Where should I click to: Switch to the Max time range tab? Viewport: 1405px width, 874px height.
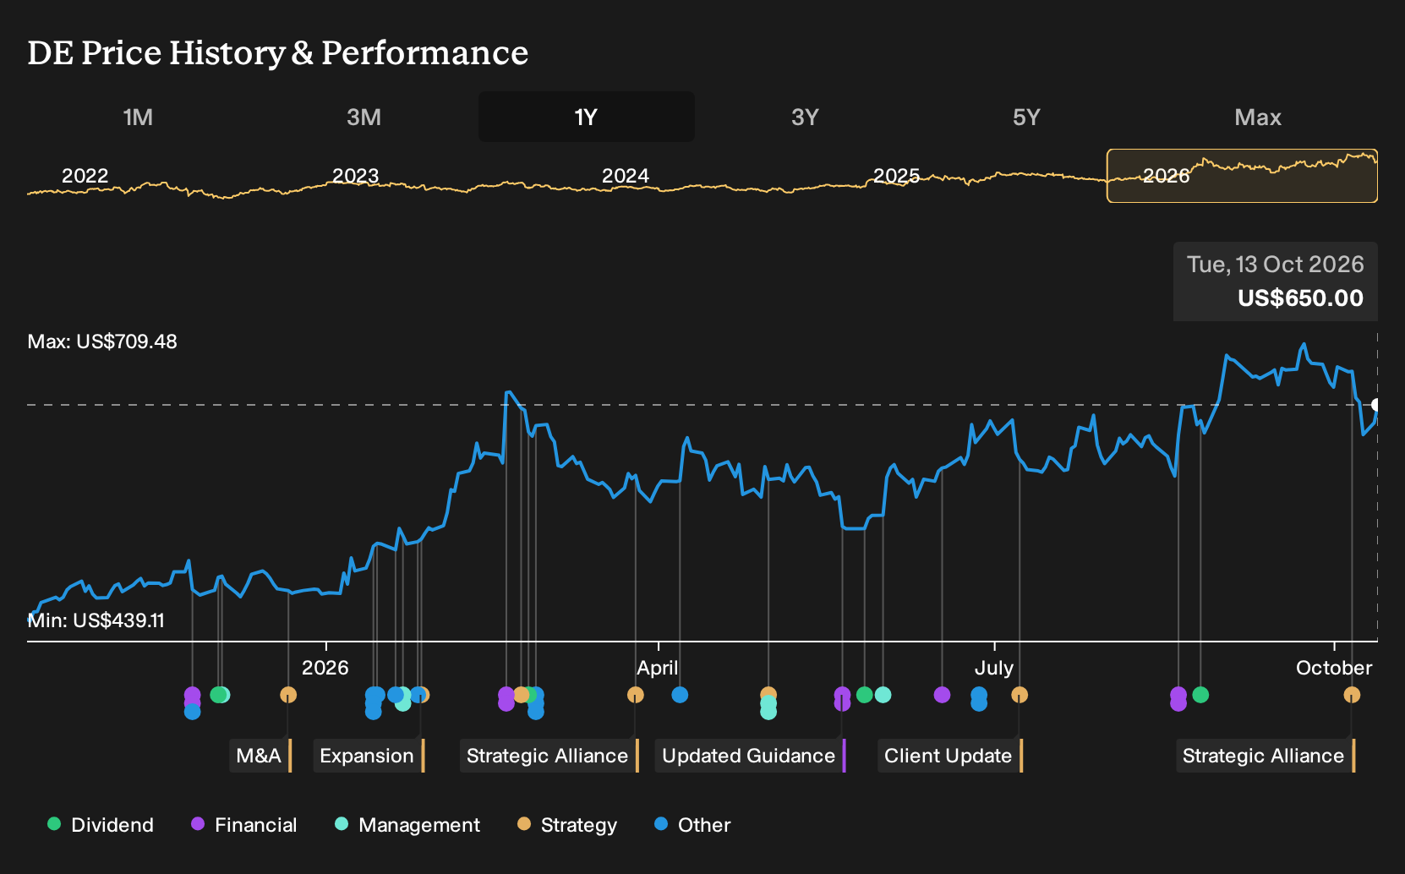point(1258,117)
